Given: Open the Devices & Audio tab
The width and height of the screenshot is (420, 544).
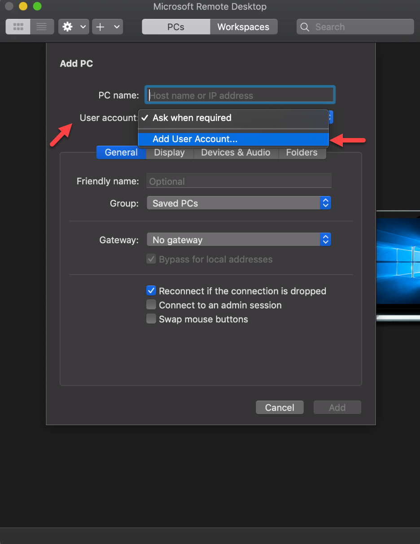Looking at the screenshot, I should 236,152.
